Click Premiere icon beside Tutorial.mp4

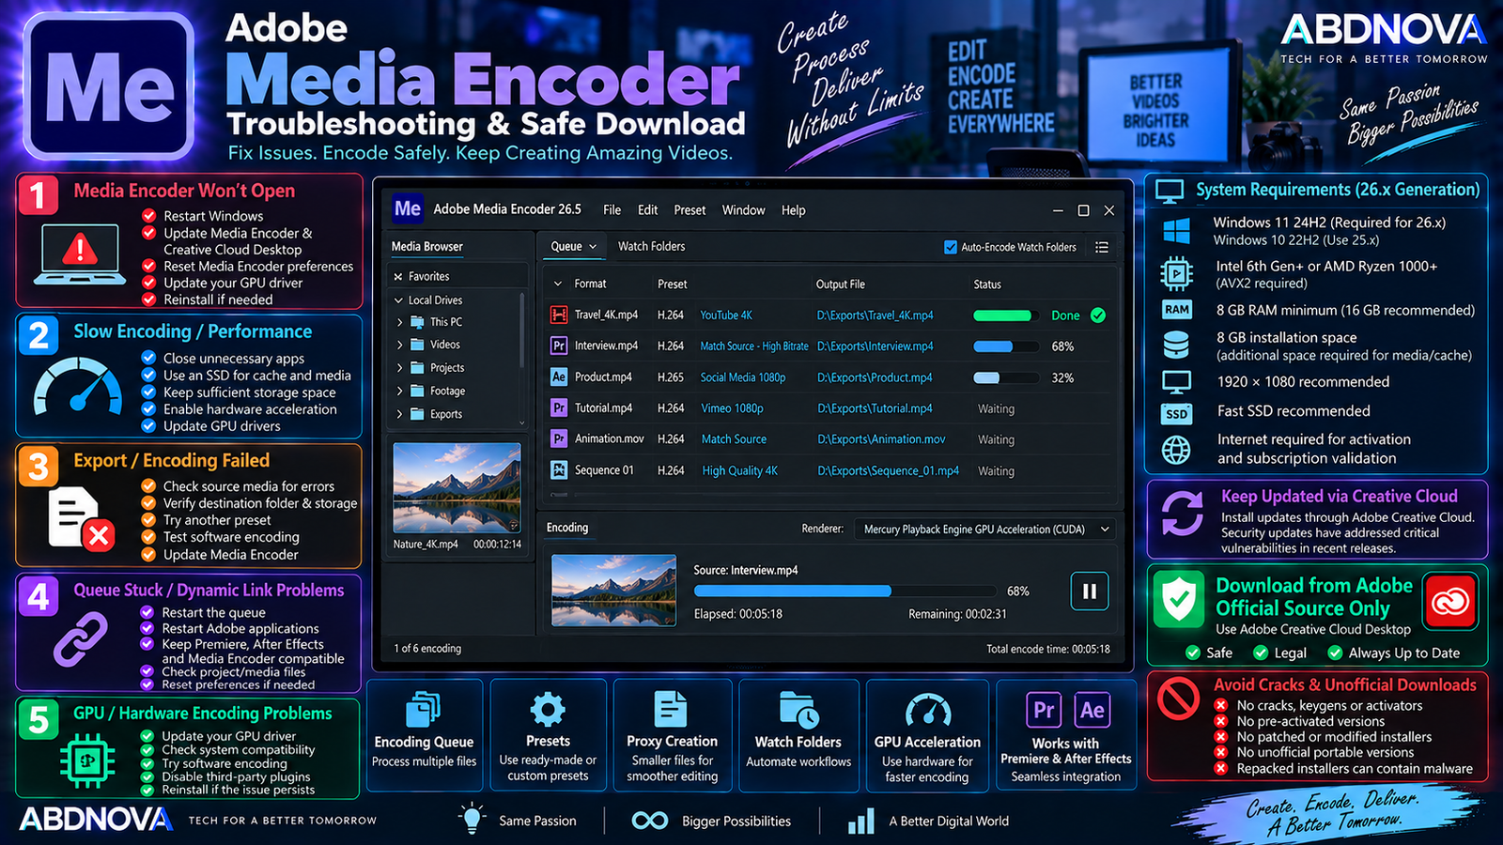pyautogui.click(x=559, y=407)
